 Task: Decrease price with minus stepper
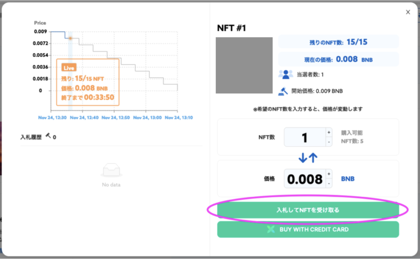(329, 183)
